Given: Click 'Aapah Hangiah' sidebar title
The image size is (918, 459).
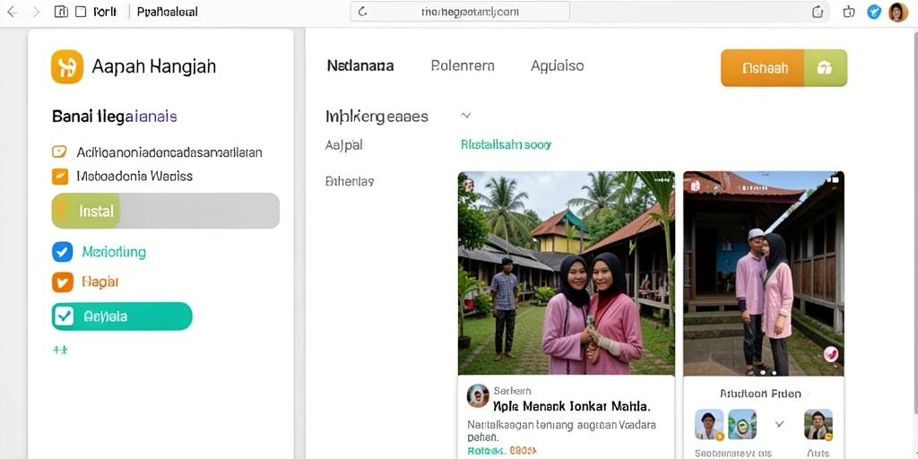Looking at the screenshot, I should (154, 66).
